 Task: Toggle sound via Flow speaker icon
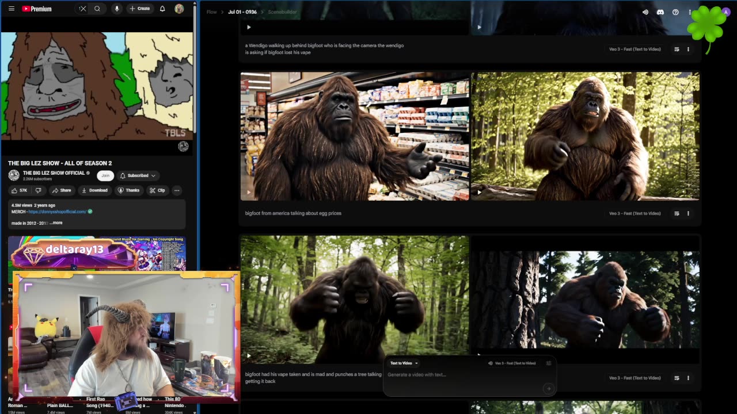point(645,12)
